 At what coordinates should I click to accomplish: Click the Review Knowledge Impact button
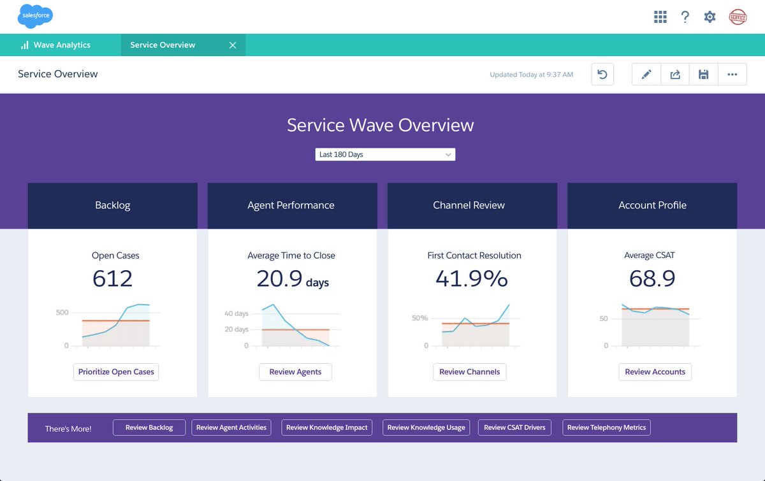pyautogui.click(x=326, y=427)
